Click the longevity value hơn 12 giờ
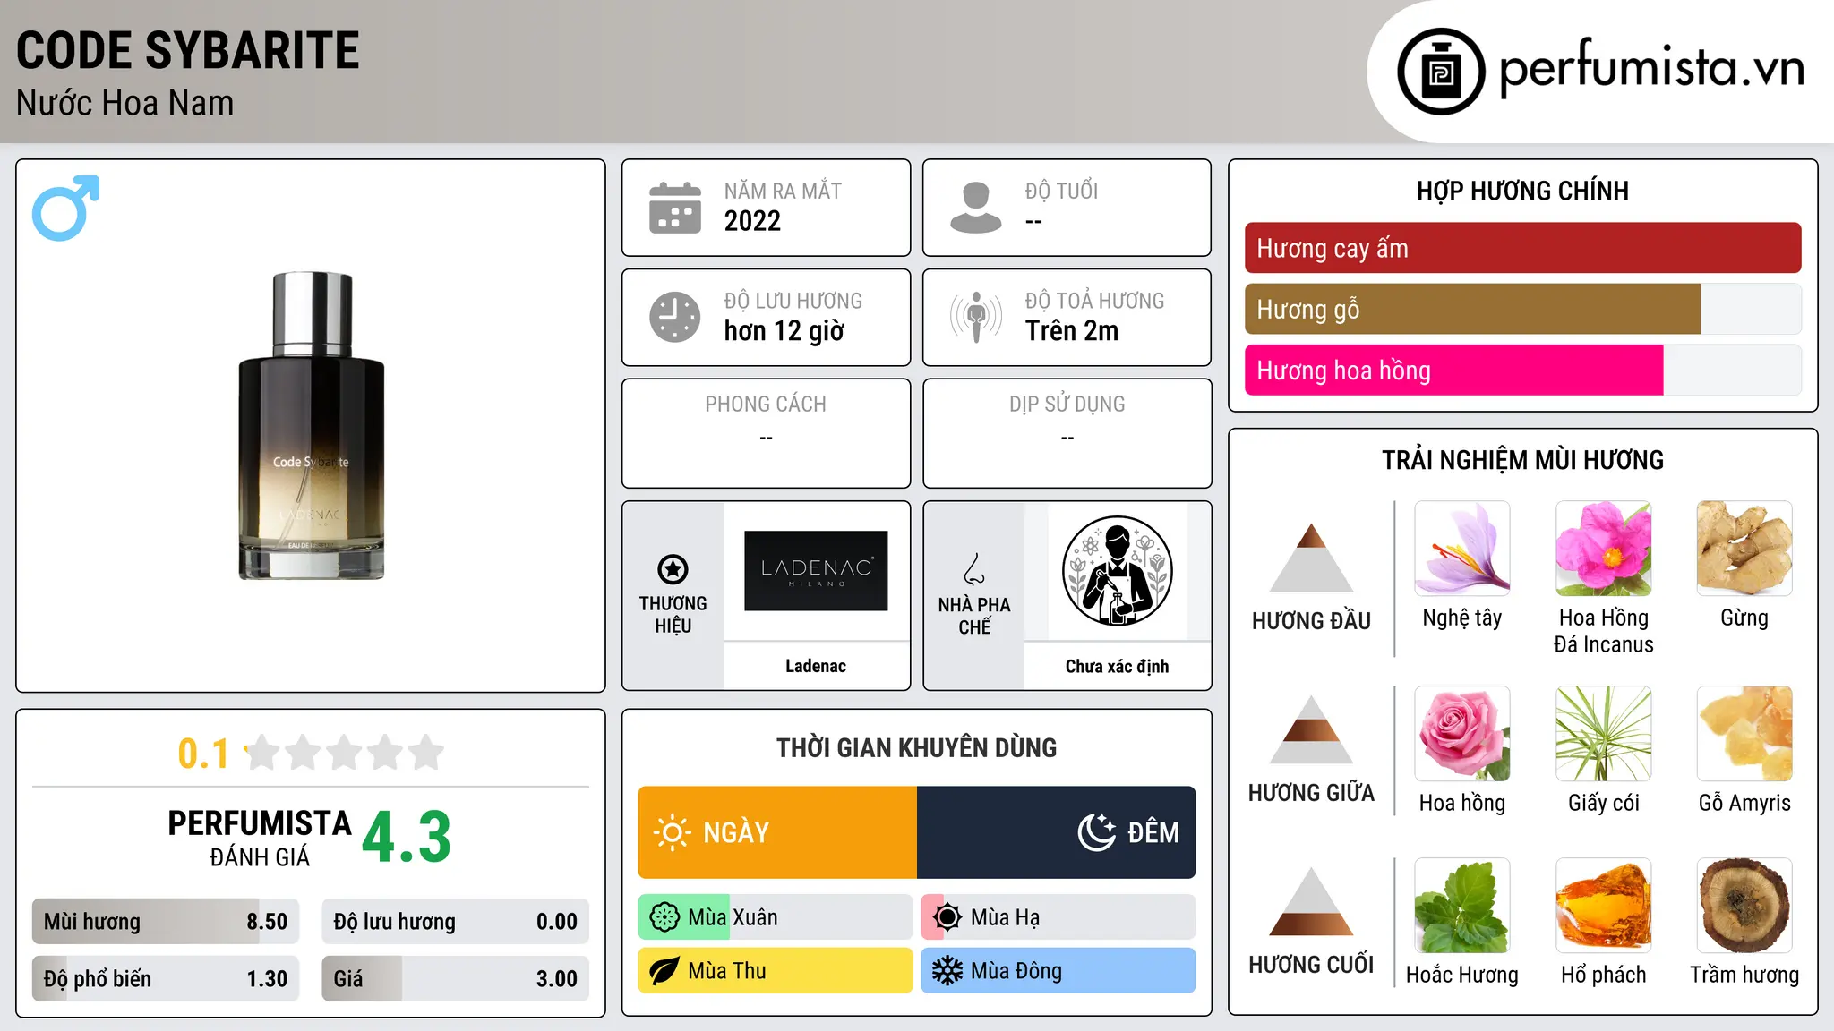Screen dimensions: 1834x1031 [784, 331]
